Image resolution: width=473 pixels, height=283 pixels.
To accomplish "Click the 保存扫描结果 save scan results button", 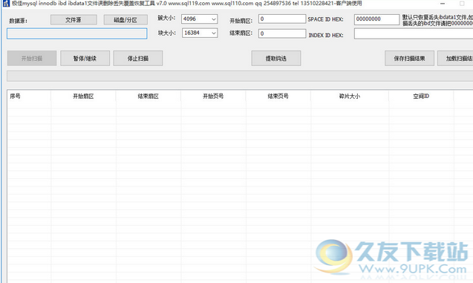I will (x=409, y=58).
